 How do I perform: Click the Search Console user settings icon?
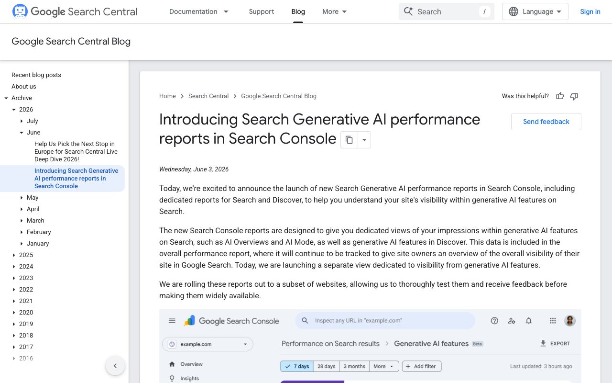click(512, 321)
